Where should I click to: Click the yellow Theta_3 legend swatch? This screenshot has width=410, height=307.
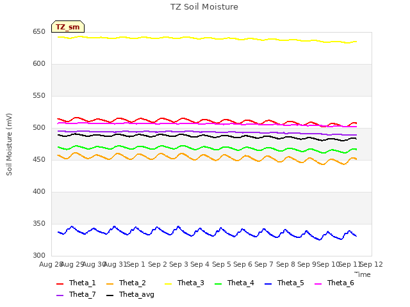(x=168, y=284)
